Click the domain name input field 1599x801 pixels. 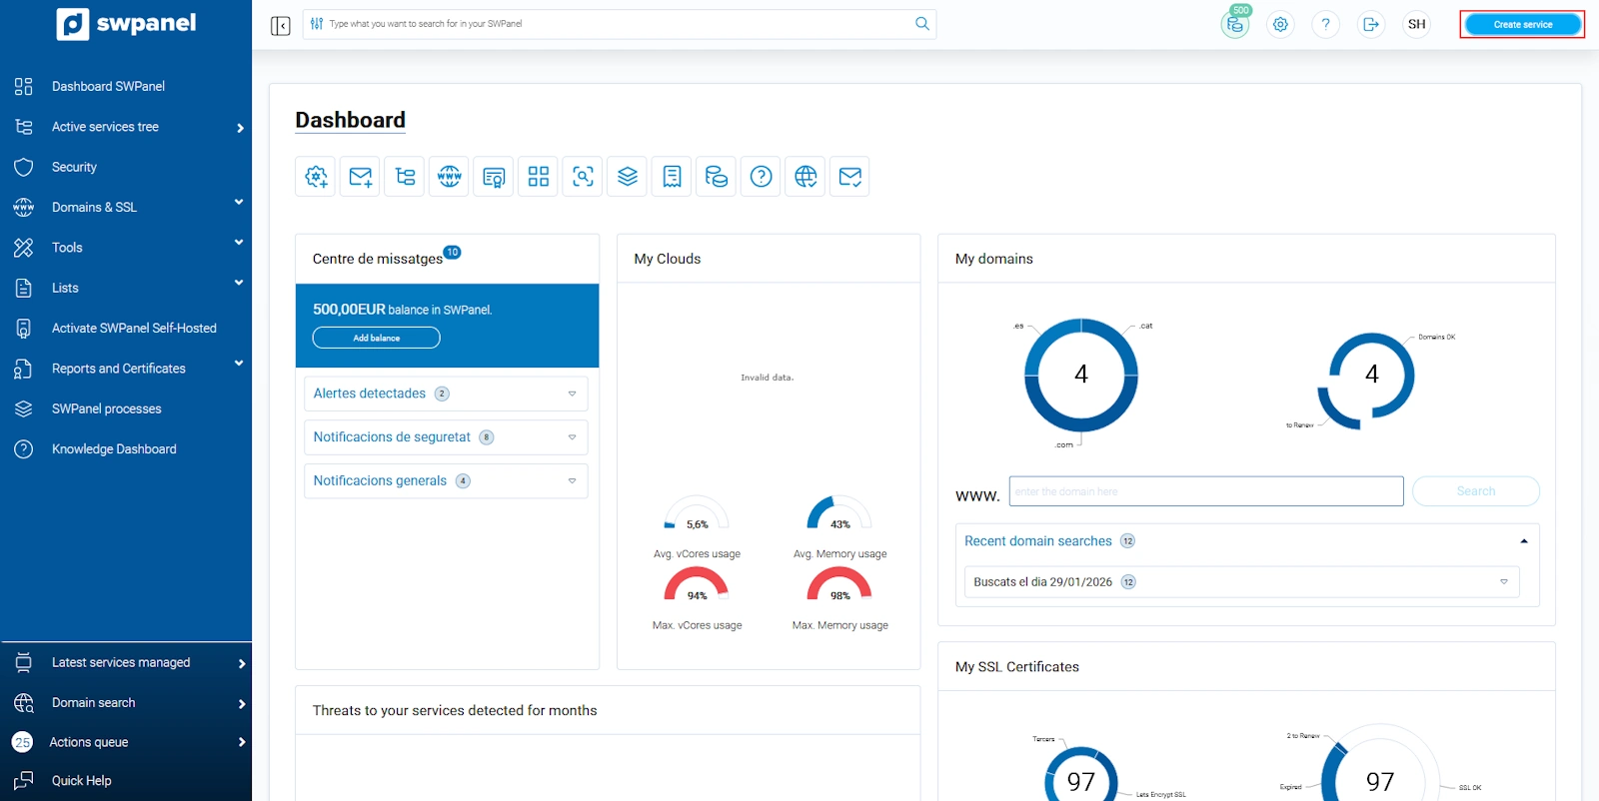tap(1205, 491)
